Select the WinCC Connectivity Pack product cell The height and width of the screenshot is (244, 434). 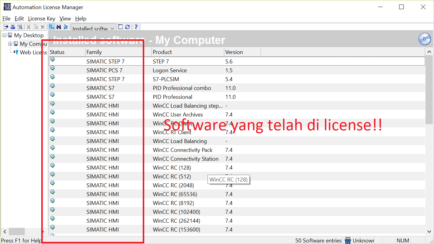(182, 150)
